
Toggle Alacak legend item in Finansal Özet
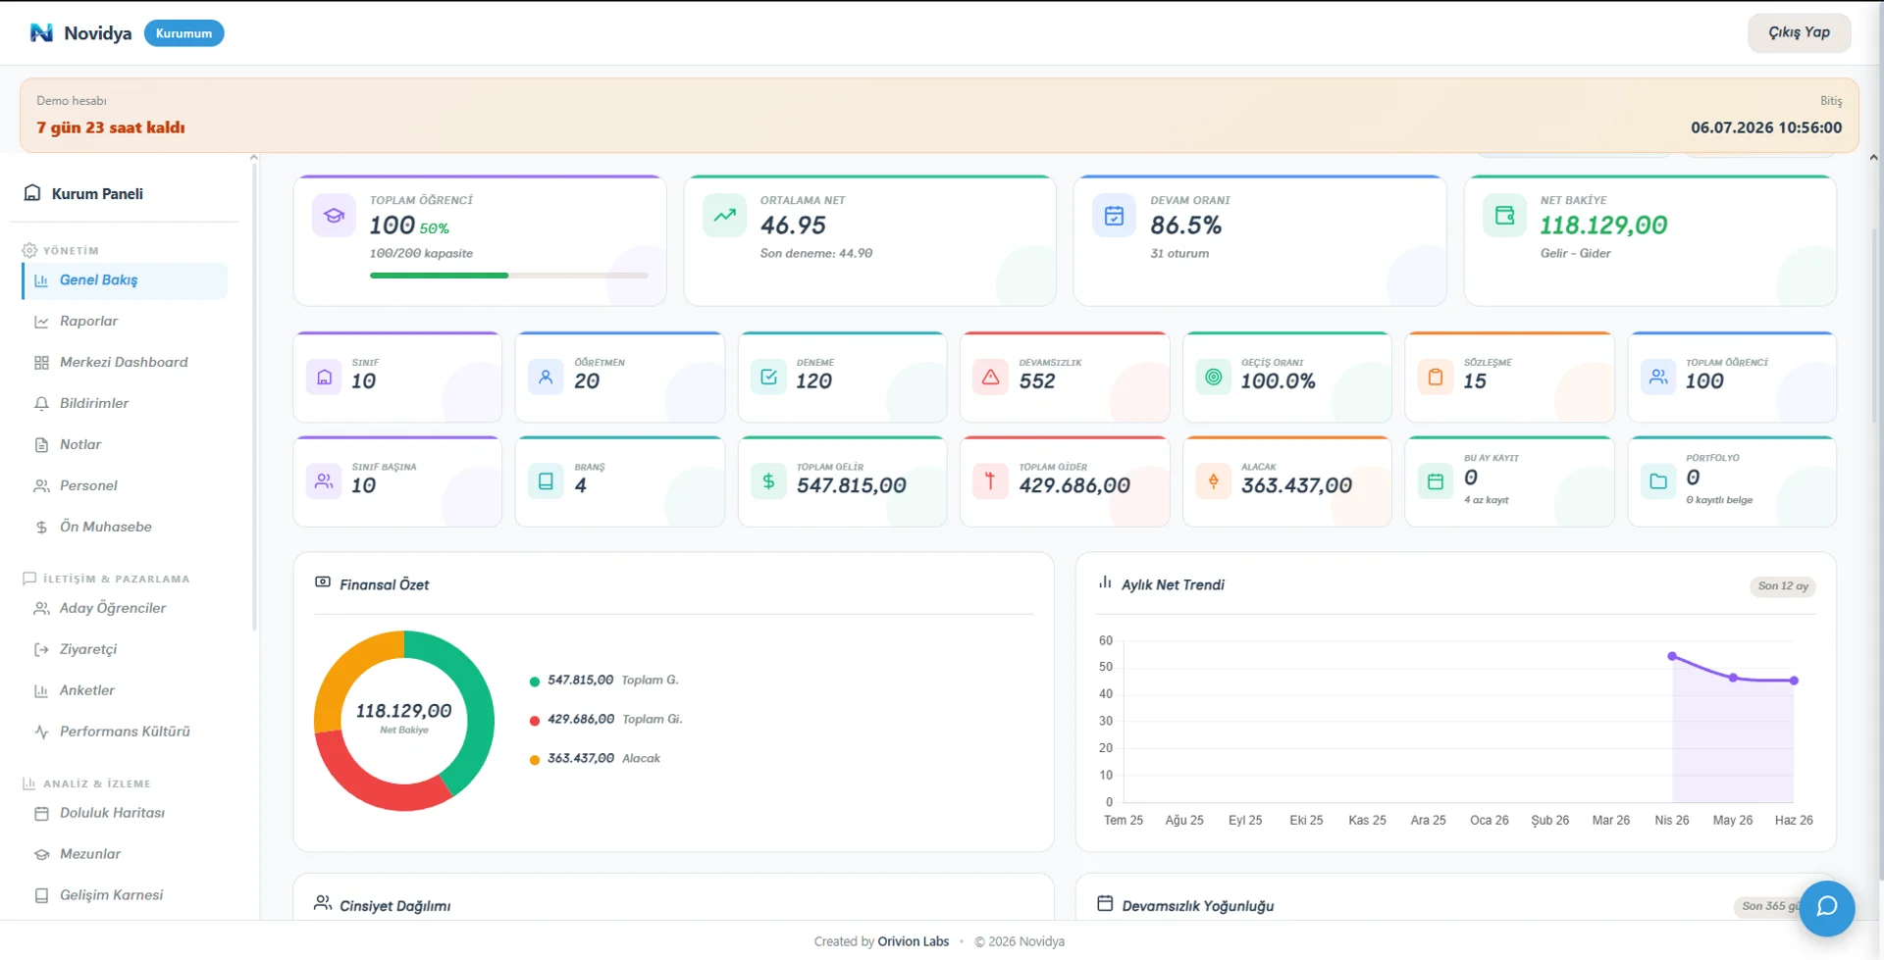pos(596,759)
